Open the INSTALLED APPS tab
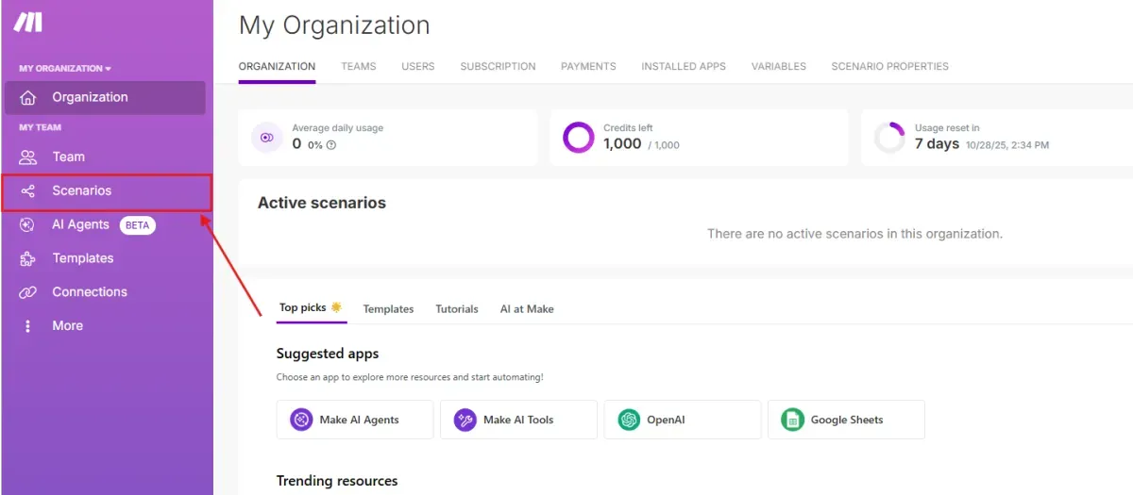Viewport: 1133px width, 495px height. point(684,67)
